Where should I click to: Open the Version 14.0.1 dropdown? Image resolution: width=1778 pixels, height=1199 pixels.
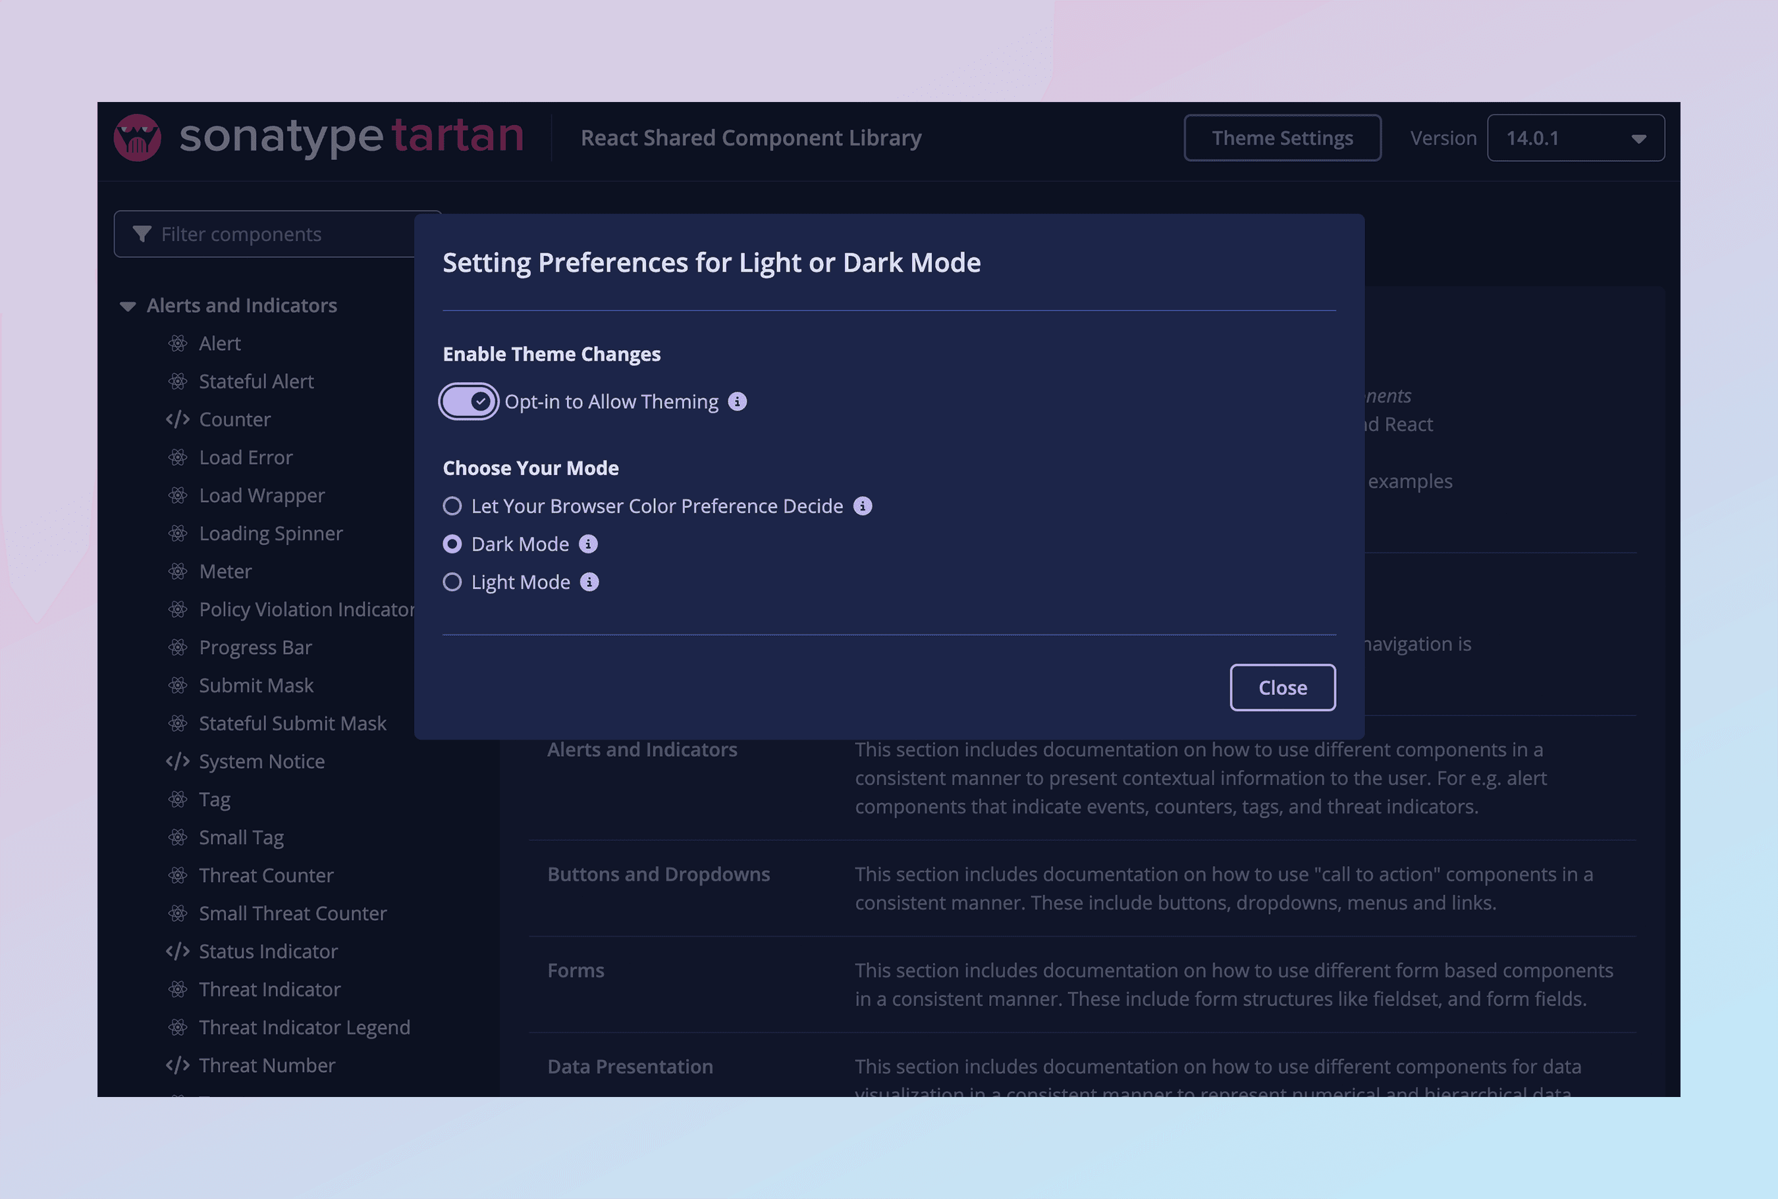pos(1575,138)
